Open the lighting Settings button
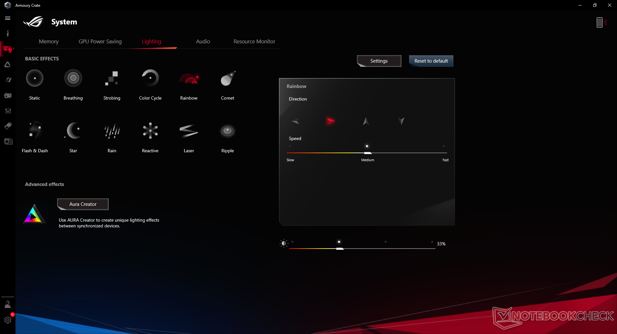617x334 pixels. [379, 61]
